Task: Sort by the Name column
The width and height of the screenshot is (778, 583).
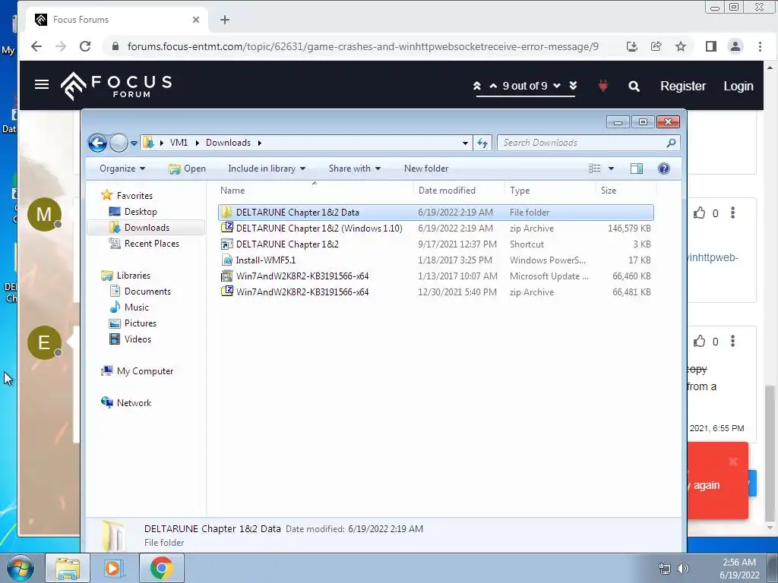Action: point(315,191)
